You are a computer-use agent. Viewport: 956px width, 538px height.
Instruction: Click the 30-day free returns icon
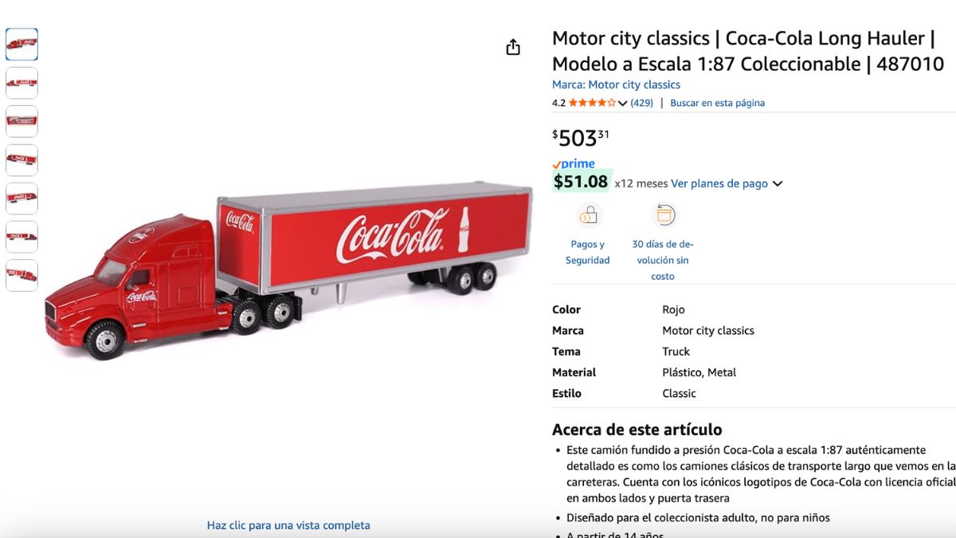tap(664, 215)
